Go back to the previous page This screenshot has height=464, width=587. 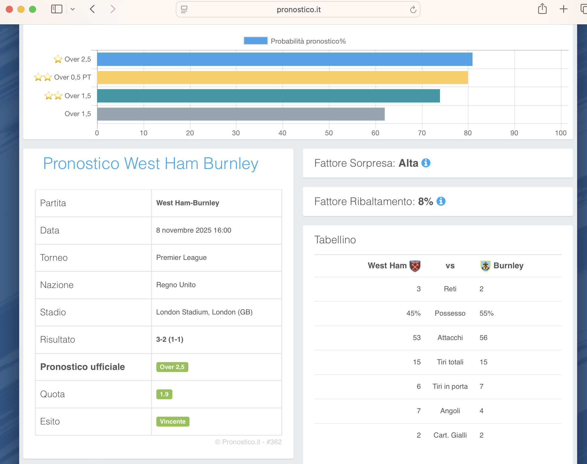92,9
